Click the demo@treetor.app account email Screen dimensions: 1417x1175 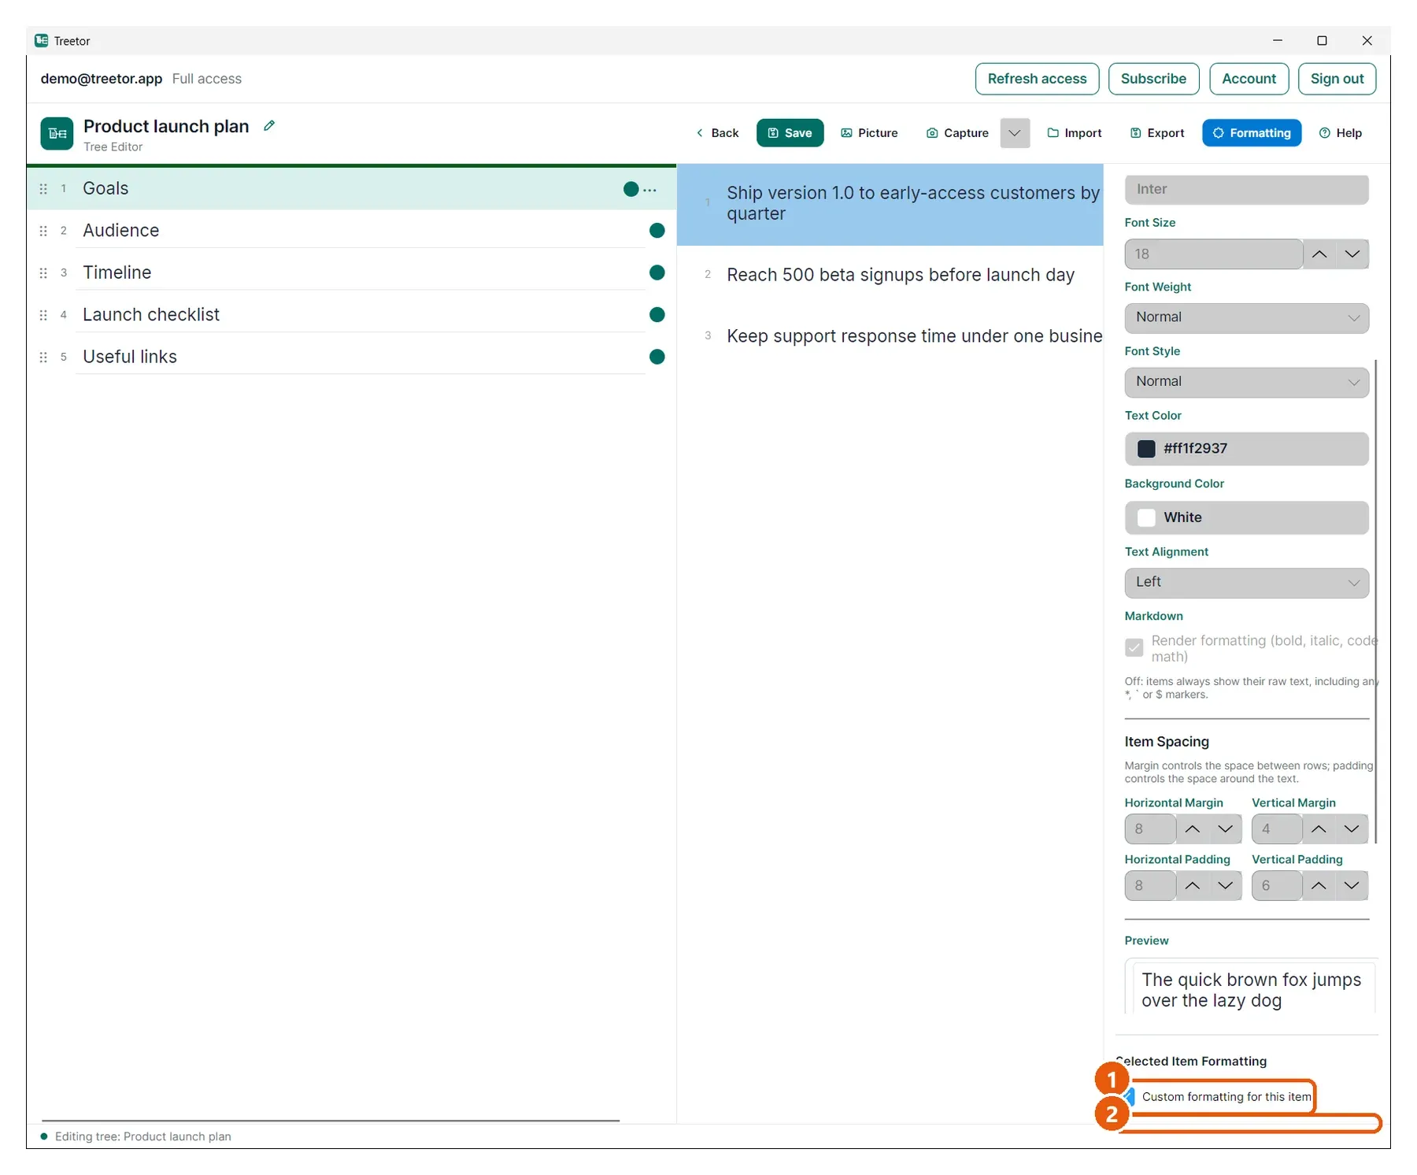pos(101,79)
